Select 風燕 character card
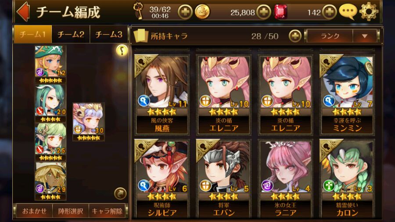395x222 pixels. 162,95
